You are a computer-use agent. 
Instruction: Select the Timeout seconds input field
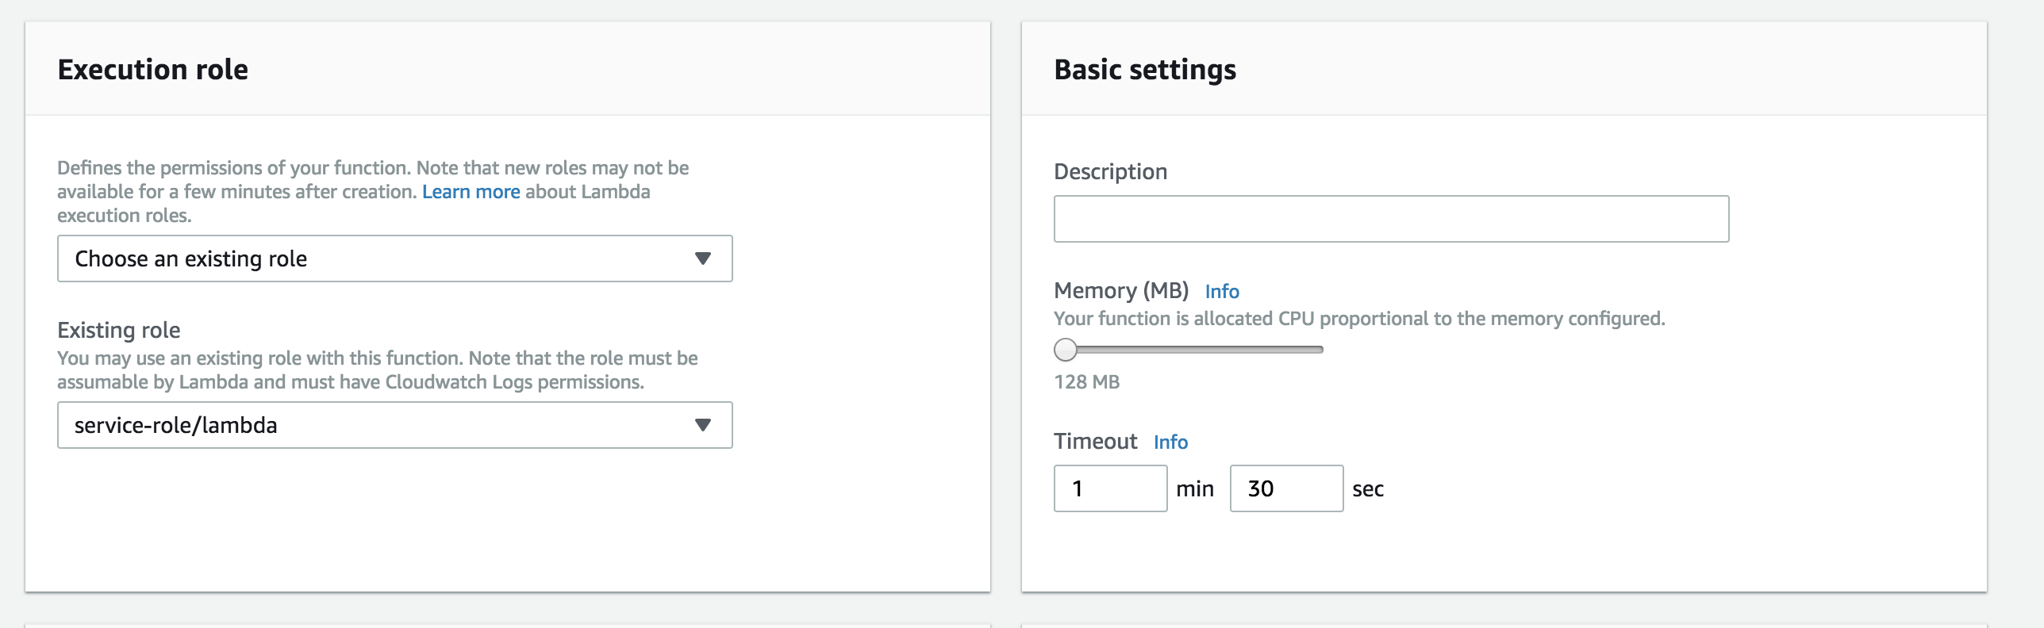1286,488
